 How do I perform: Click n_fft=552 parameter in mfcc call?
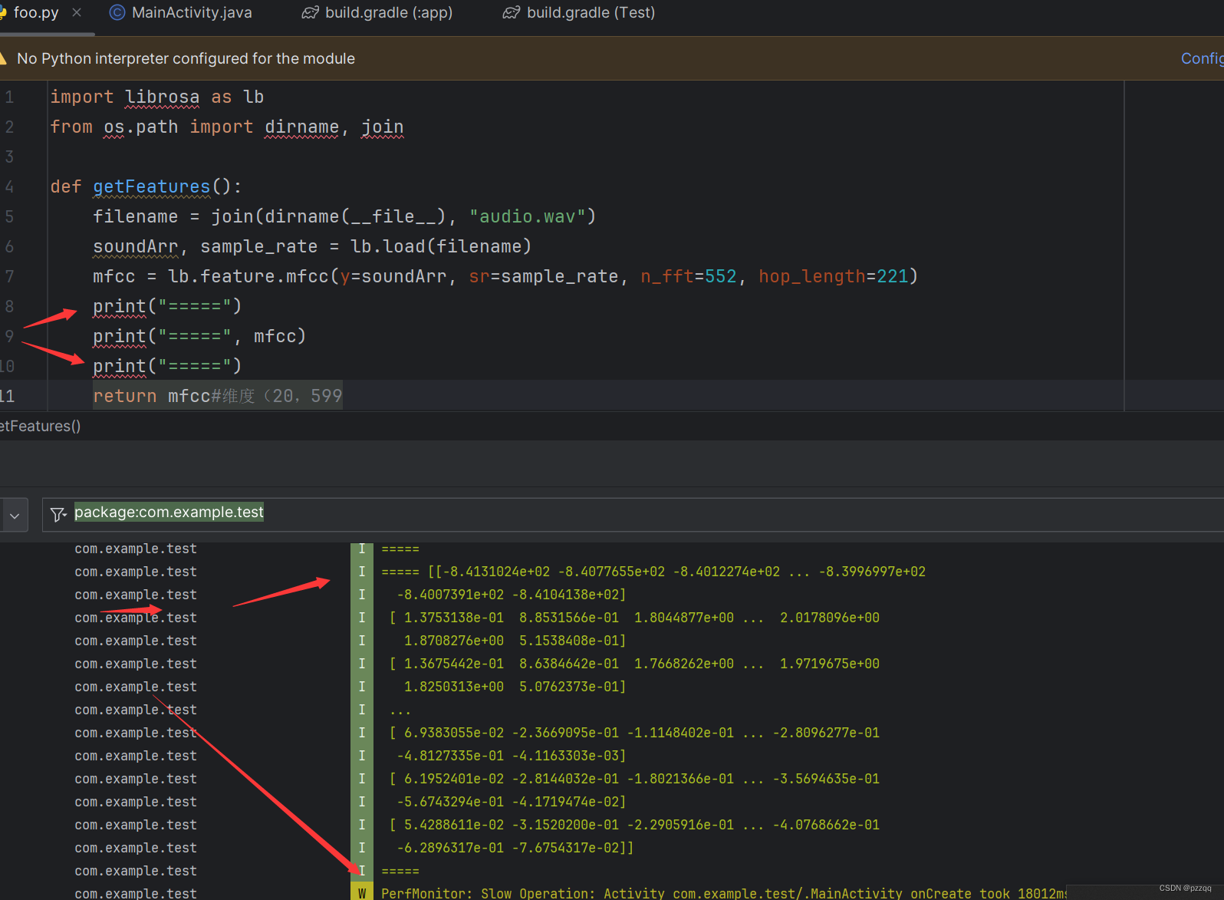688,276
